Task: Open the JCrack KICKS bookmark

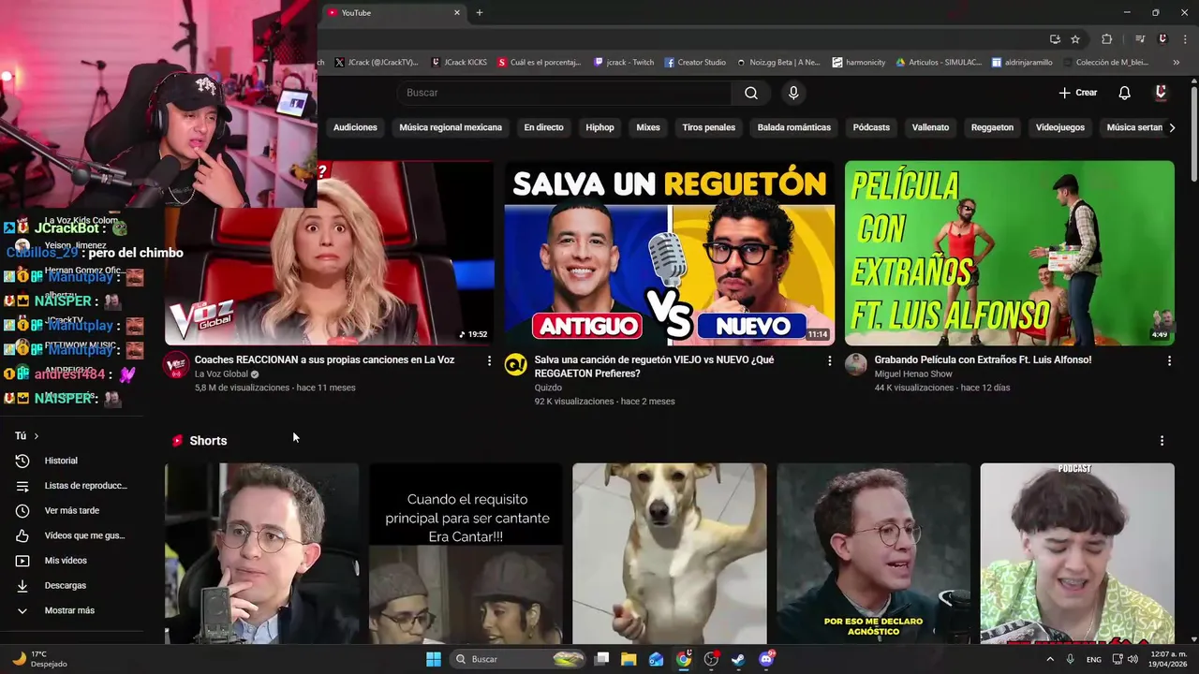Action: click(x=459, y=63)
